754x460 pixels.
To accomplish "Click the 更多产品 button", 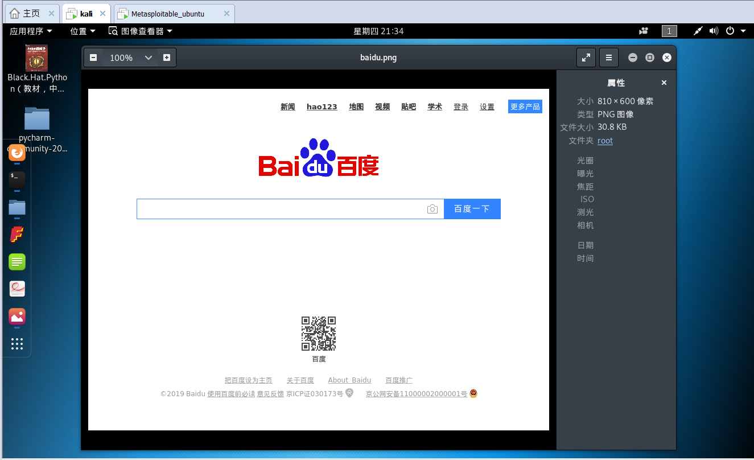I will point(525,106).
